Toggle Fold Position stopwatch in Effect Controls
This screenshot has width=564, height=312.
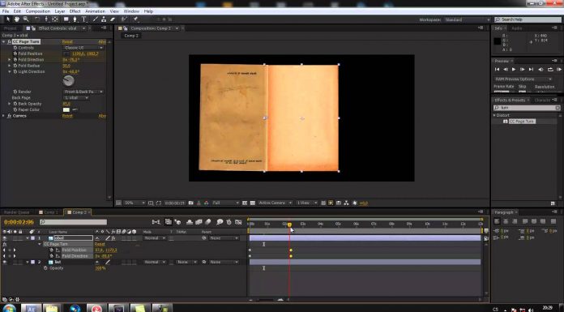(15, 53)
